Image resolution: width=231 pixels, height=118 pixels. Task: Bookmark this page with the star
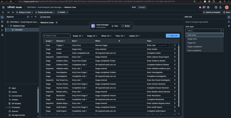(195, 1)
